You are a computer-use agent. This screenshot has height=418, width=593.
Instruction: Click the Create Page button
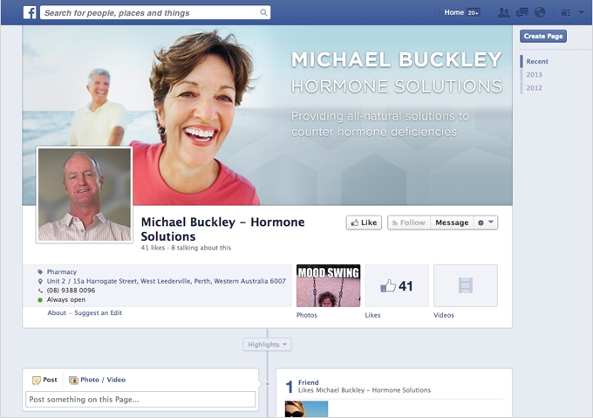point(543,36)
